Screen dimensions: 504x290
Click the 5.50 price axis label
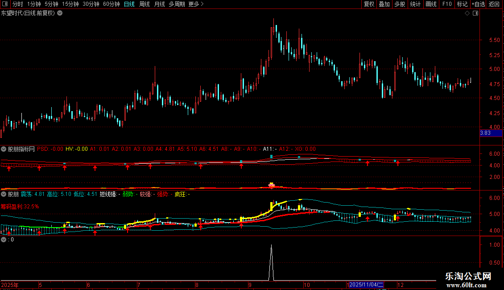click(495, 40)
